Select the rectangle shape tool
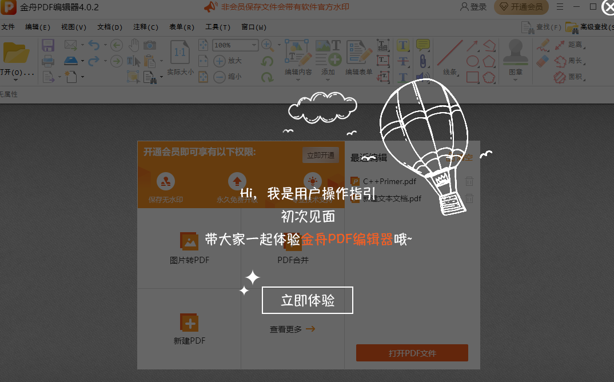The image size is (614, 382). tap(473, 77)
